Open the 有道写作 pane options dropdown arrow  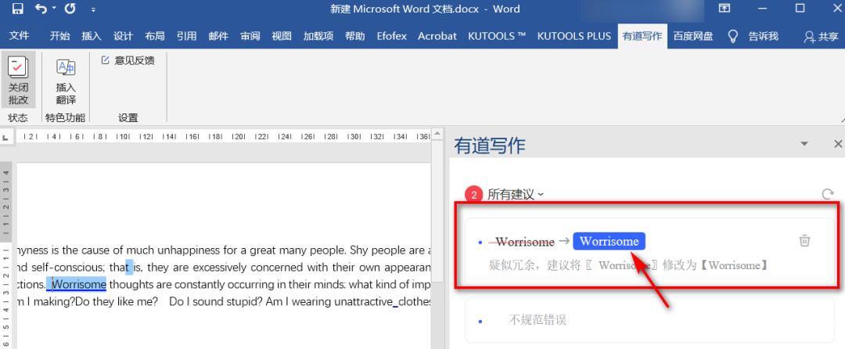click(x=804, y=144)
